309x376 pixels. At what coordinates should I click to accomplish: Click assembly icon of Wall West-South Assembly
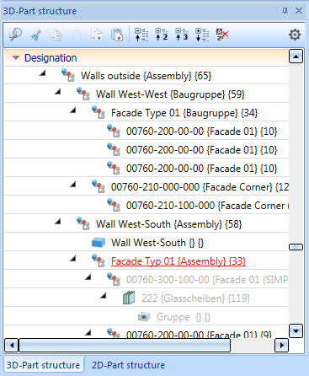[x=83, y=223]
